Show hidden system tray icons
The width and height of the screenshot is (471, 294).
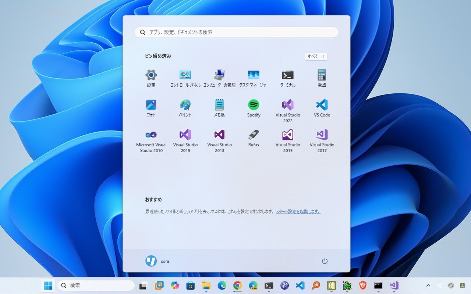pyautogui.click(x=428, y=286)
